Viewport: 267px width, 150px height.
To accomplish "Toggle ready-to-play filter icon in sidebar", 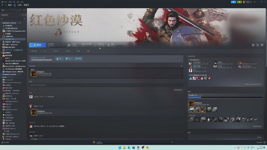I will click(x=25, y=15).
